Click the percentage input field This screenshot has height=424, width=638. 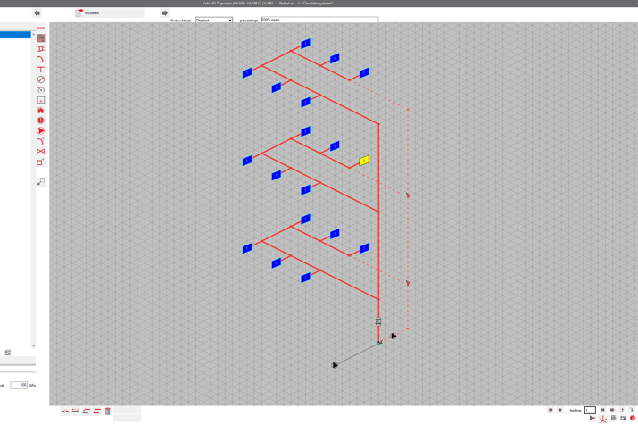click(x=319, y=20)
